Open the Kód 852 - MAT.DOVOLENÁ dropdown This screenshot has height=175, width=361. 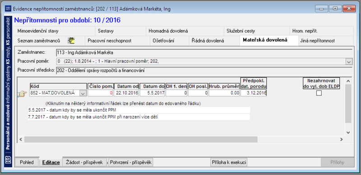[x=83, y=93]
